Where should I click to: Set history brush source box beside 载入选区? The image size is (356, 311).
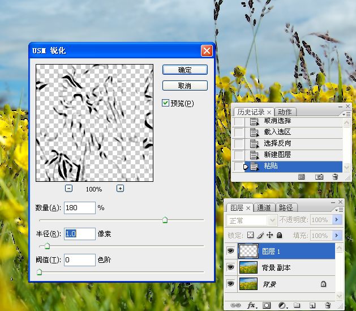coord(239,133)
